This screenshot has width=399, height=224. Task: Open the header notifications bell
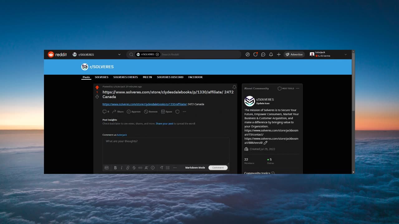click(271, 54)
